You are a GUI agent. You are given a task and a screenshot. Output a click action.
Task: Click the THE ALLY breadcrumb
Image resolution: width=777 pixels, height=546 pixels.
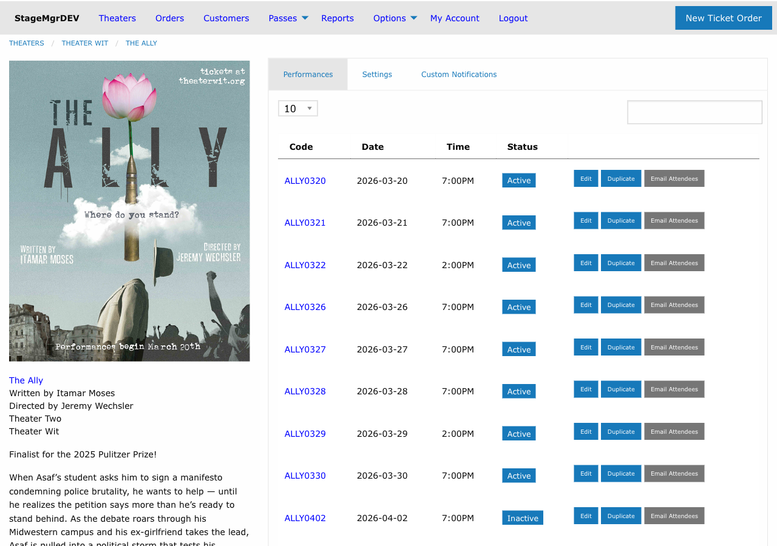click(x=141, y=43)
